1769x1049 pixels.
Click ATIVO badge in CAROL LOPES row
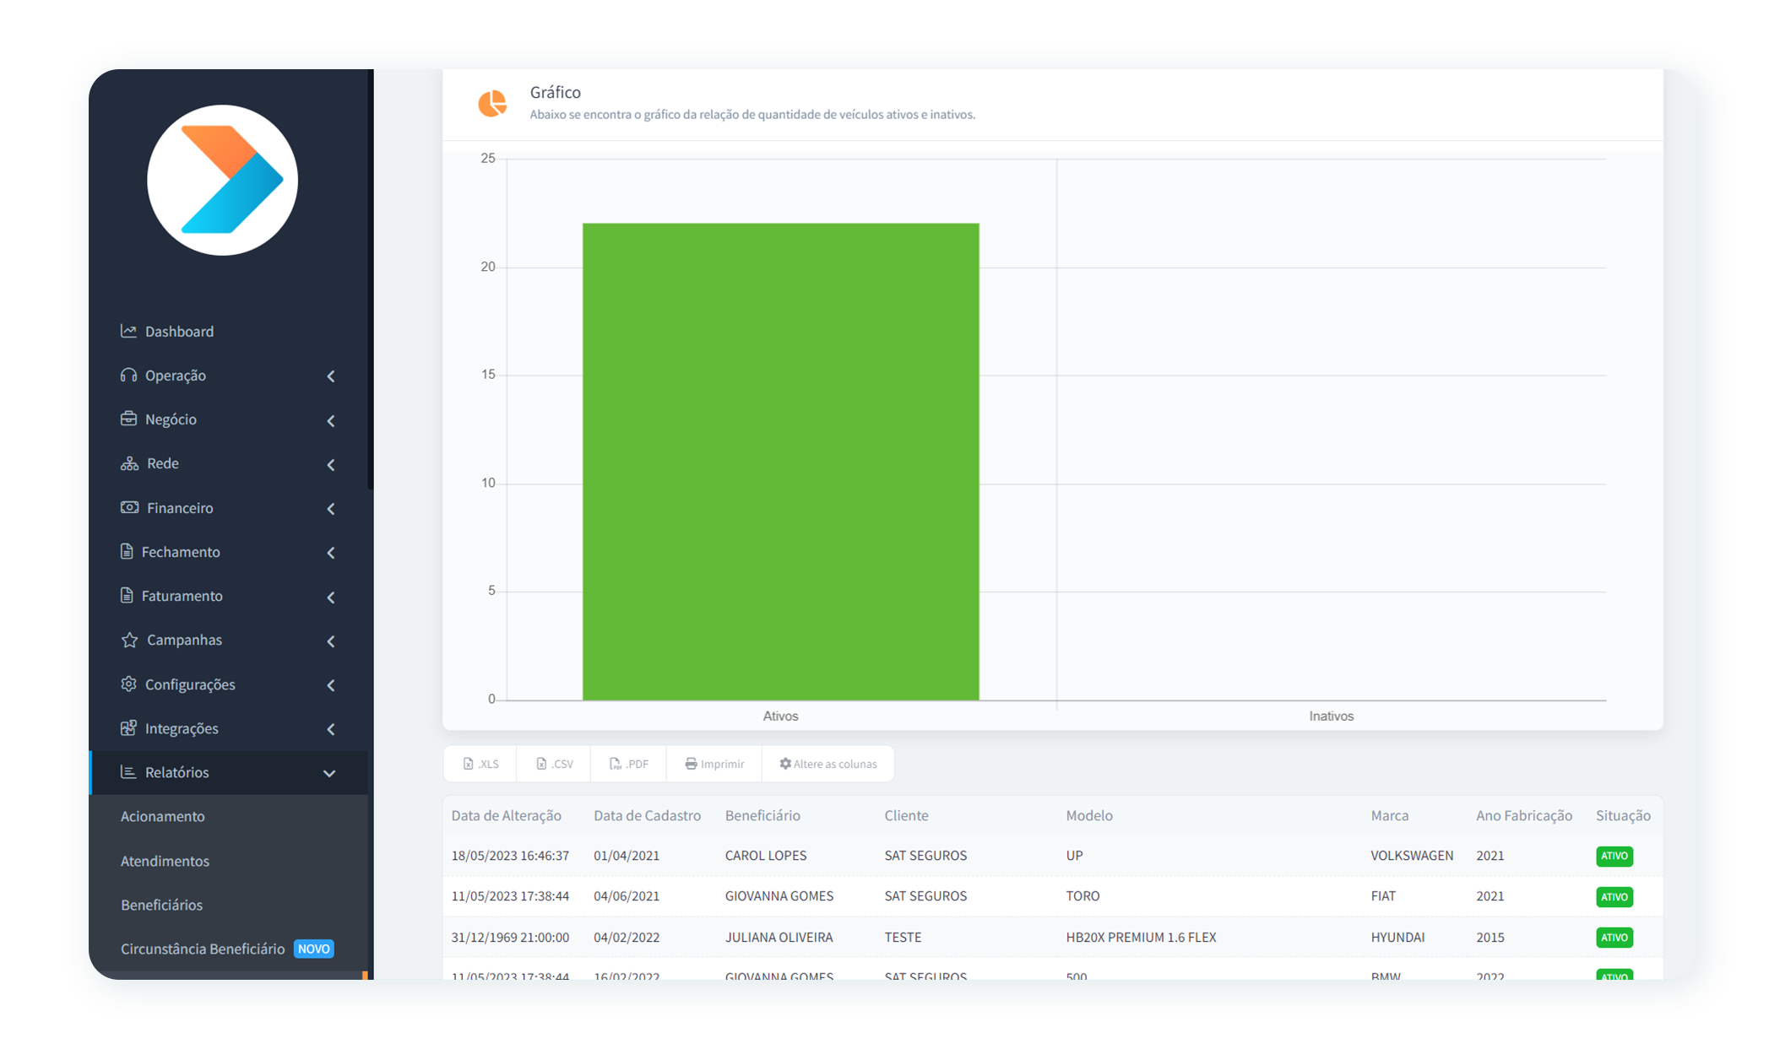pyautogui.click(x=1614, y=856)
